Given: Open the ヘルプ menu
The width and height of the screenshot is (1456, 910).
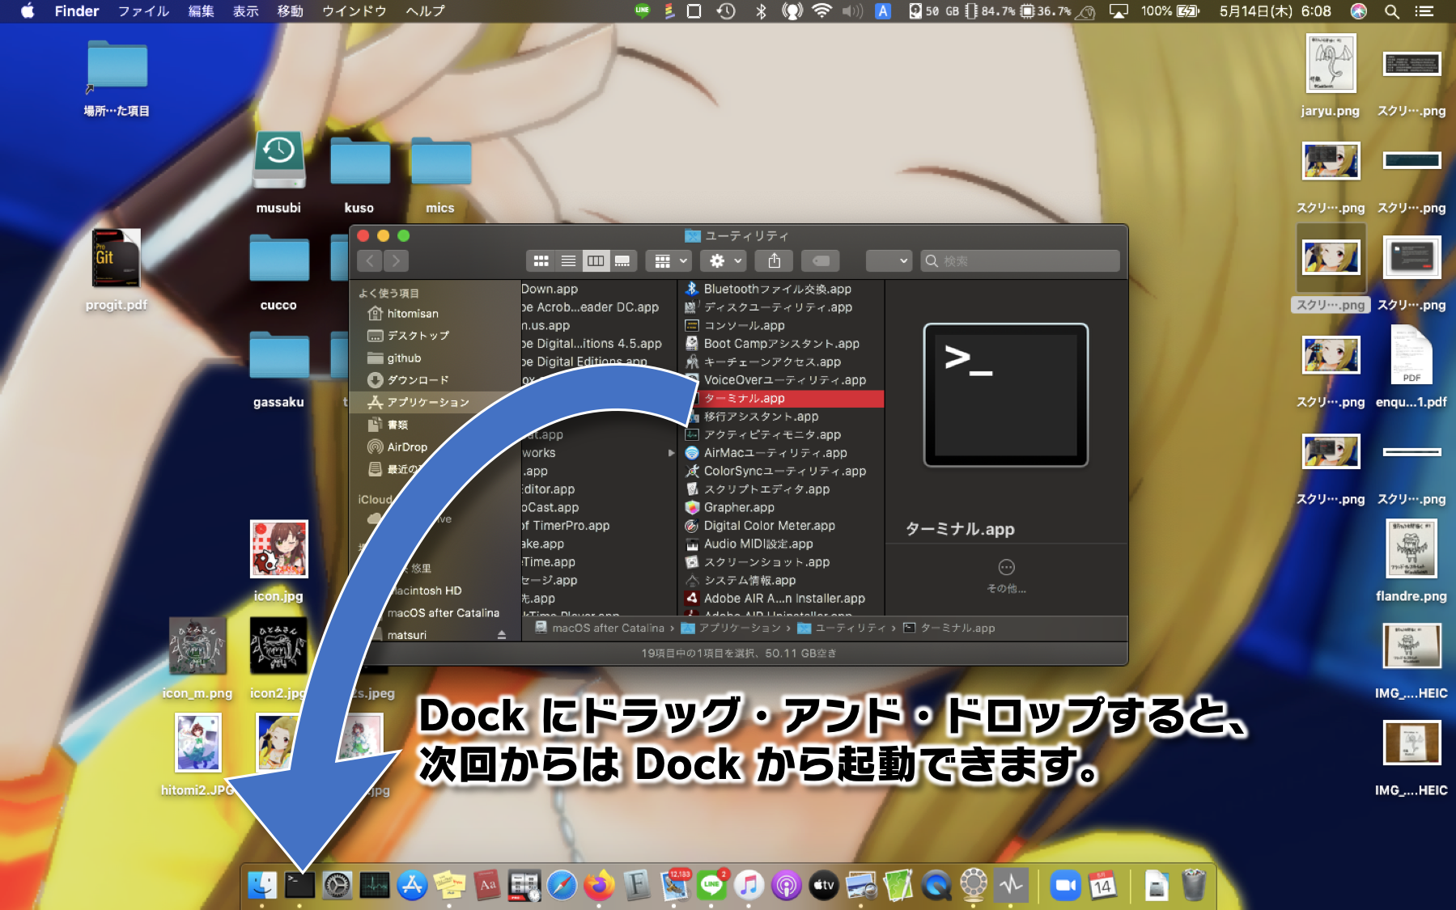Looking at the screenshot, I should (x=425, y=11).
